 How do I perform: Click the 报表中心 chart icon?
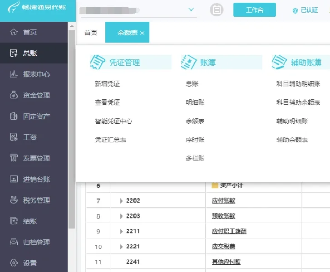click(x=14, y=74)
